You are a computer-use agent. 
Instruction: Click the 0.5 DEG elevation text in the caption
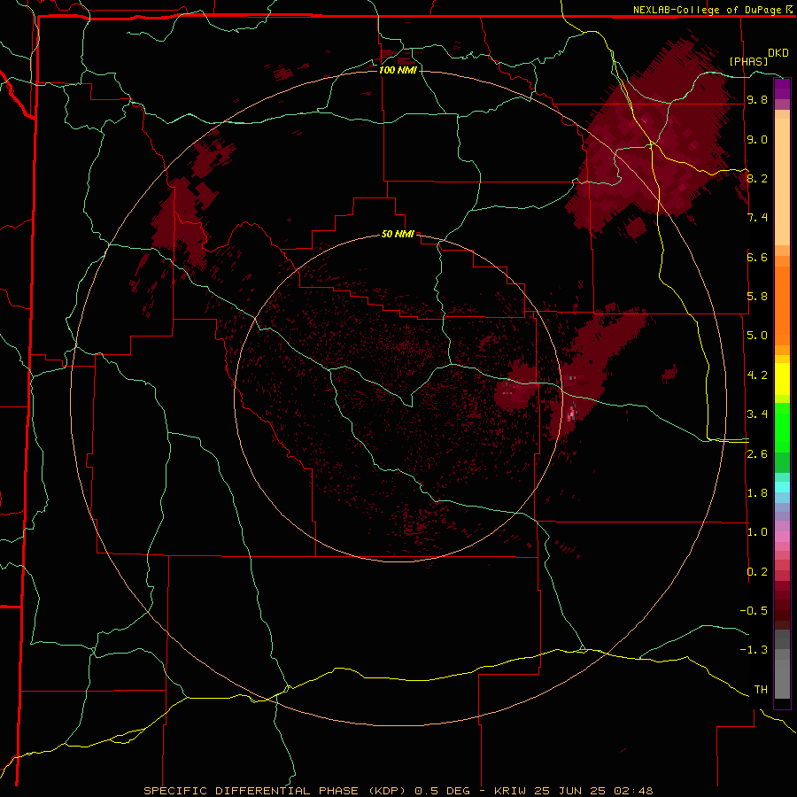pyautogui.click(x=442, y=791)
